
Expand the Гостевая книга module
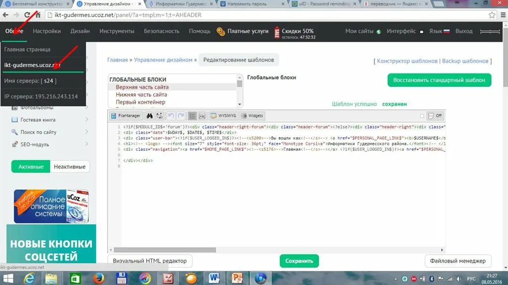point(87,120)
